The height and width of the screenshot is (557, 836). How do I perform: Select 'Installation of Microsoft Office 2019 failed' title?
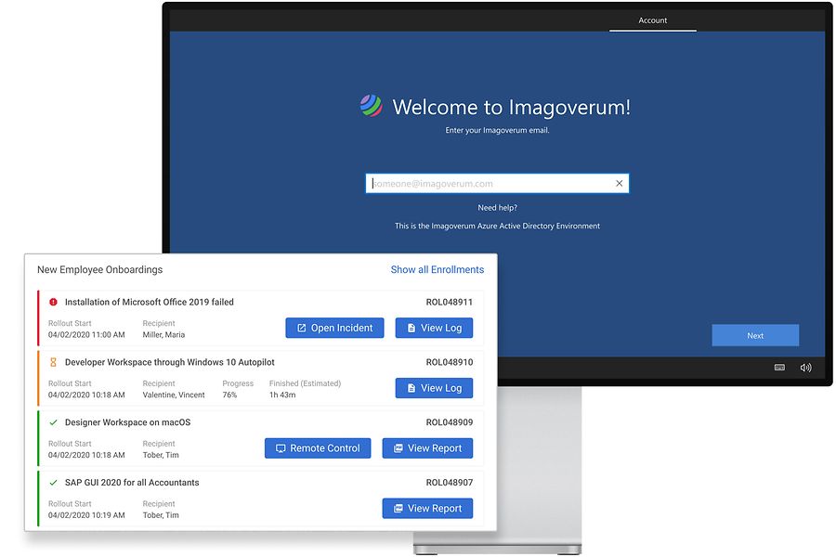[x=150, y=303]
